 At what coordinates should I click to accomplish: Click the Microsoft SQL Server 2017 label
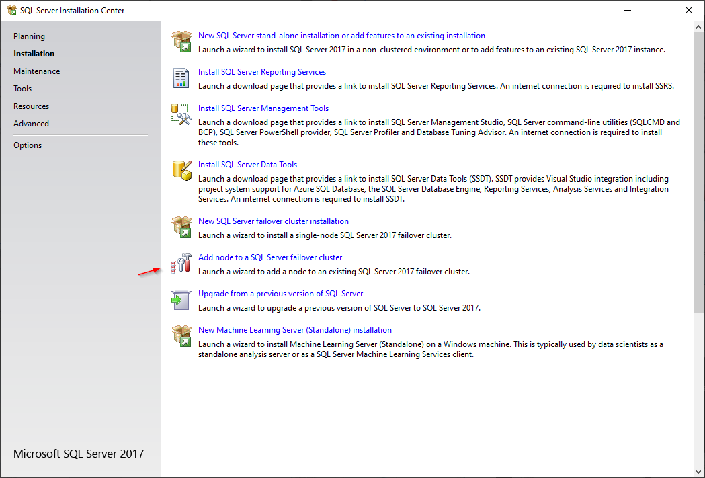(x=79, y=454)
